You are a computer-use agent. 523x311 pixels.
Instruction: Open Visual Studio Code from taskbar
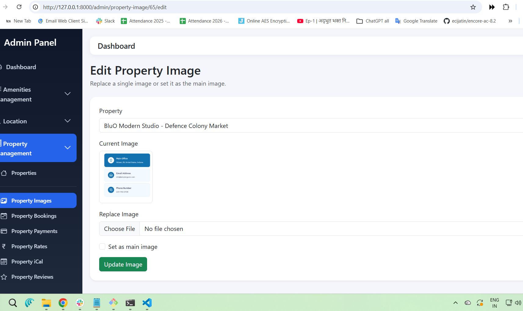coord(147,303)
